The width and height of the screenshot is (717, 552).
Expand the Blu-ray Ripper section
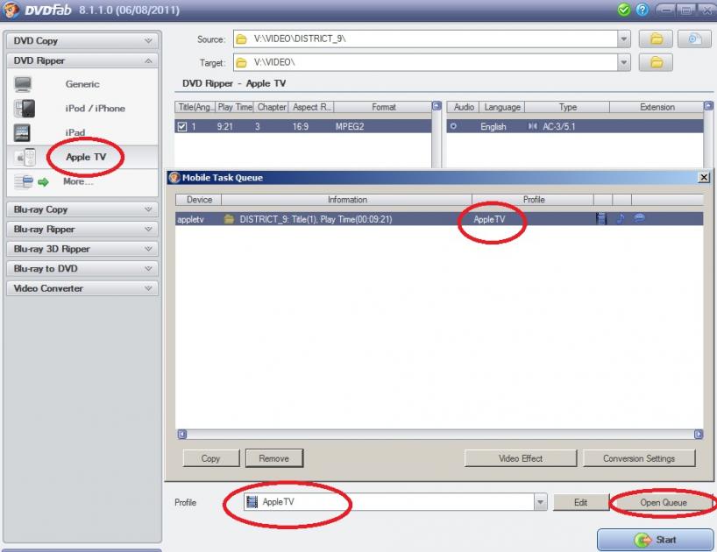click(x=82, y=229)
